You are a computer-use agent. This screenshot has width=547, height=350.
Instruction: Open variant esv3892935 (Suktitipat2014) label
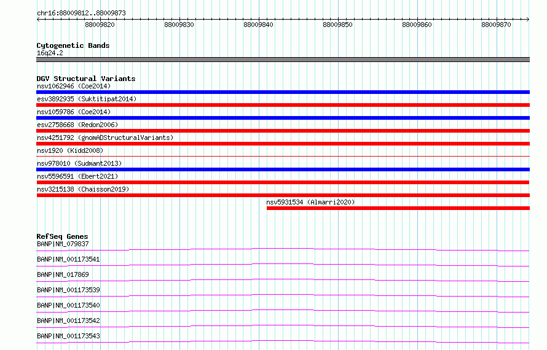(x=87, y=99)
